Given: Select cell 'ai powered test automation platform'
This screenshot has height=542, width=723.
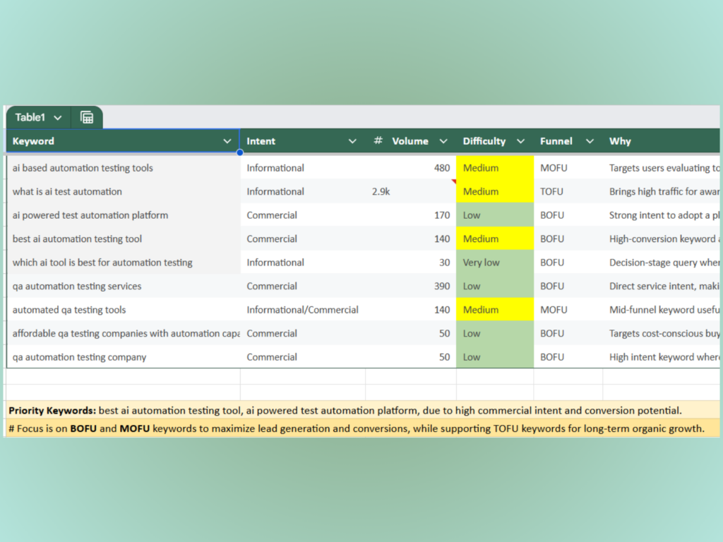Looking at the screenshot, I should click(124, 215).
